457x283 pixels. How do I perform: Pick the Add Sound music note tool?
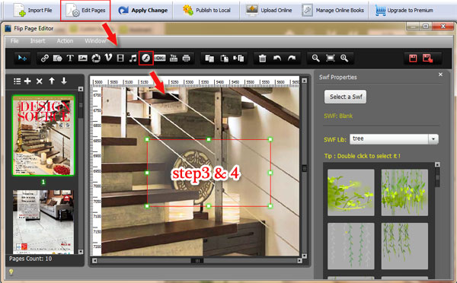tap(133, 59)
